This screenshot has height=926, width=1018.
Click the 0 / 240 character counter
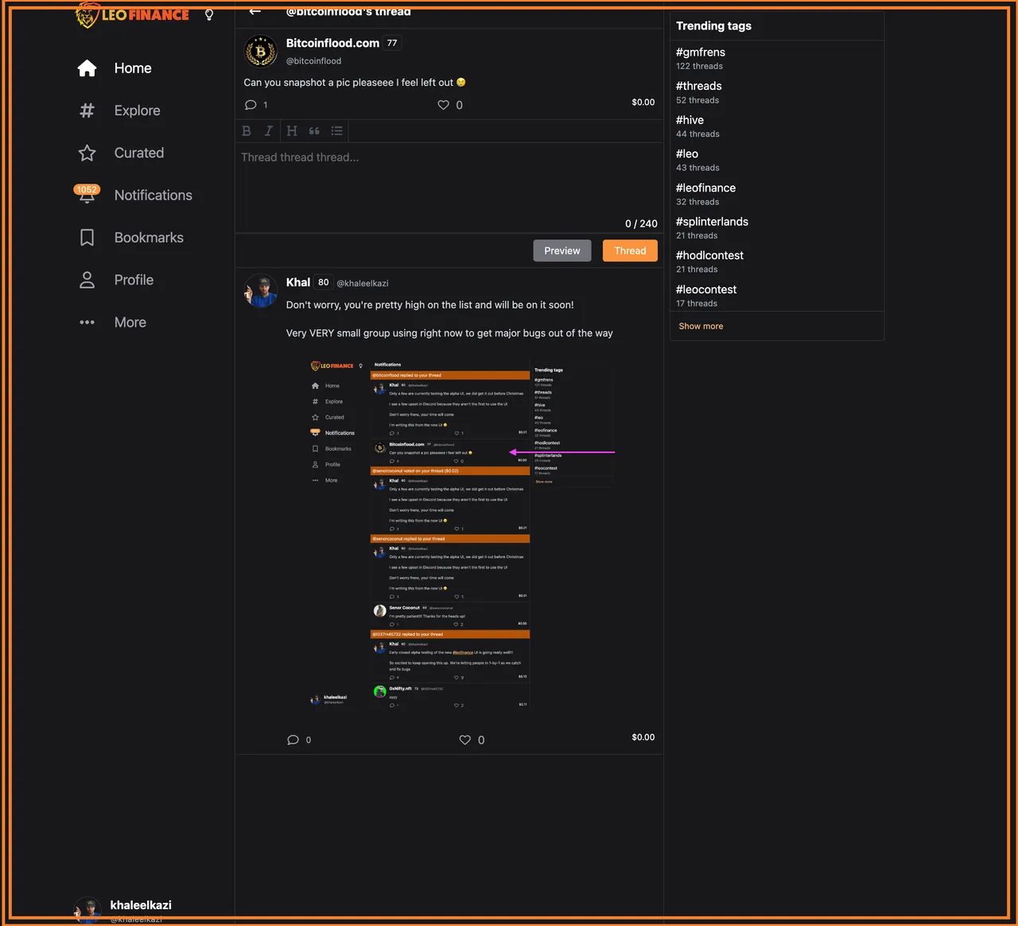coord(641,224)
